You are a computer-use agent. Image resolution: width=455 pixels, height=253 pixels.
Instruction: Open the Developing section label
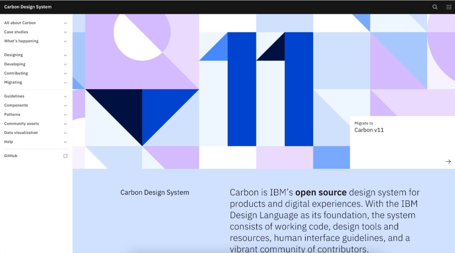(14, 64)
